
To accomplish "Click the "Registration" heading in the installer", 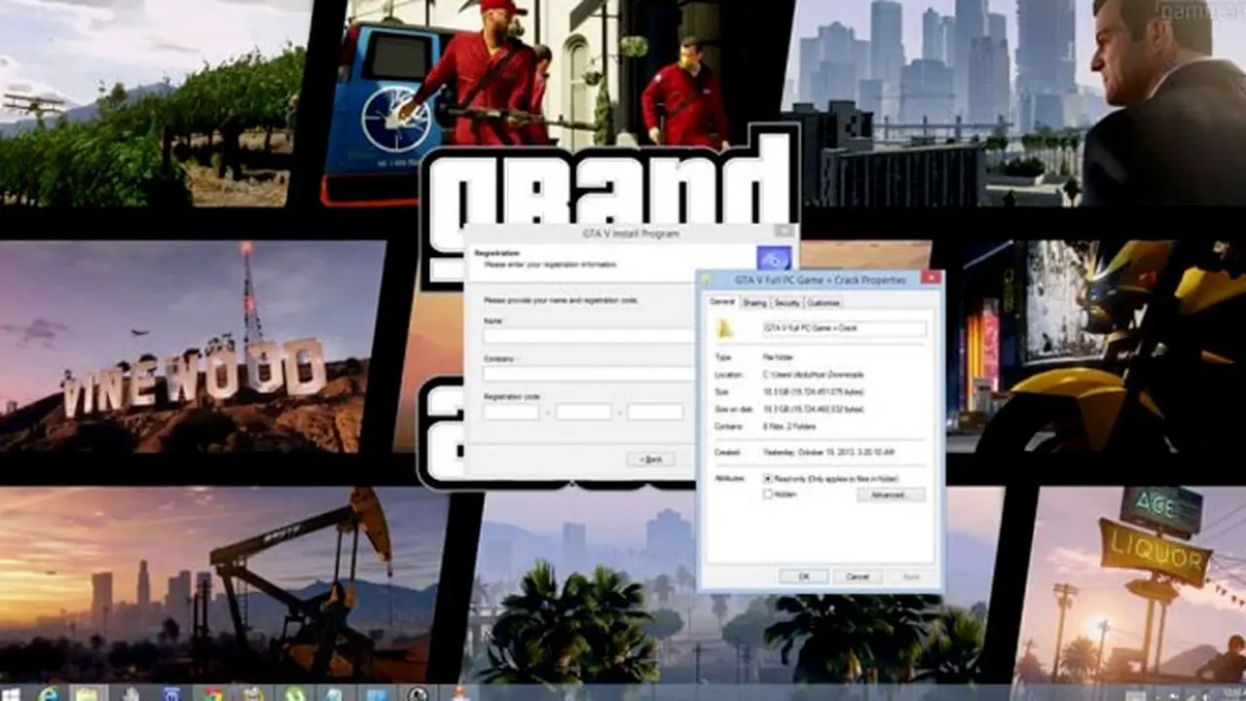I will tap(496, 253).
